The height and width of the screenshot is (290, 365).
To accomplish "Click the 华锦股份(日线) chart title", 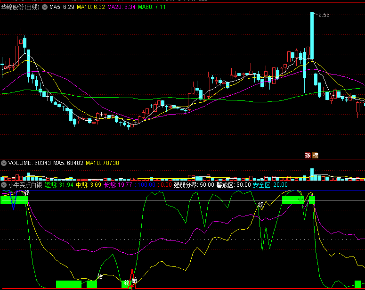I will tap(21, 7).
